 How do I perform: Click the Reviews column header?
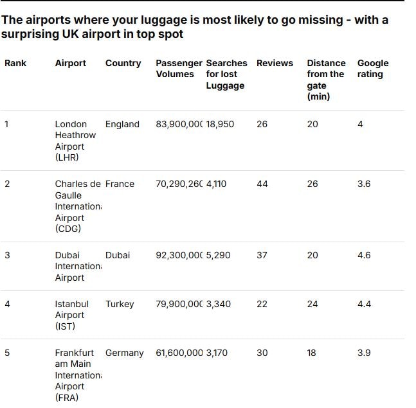275,63
